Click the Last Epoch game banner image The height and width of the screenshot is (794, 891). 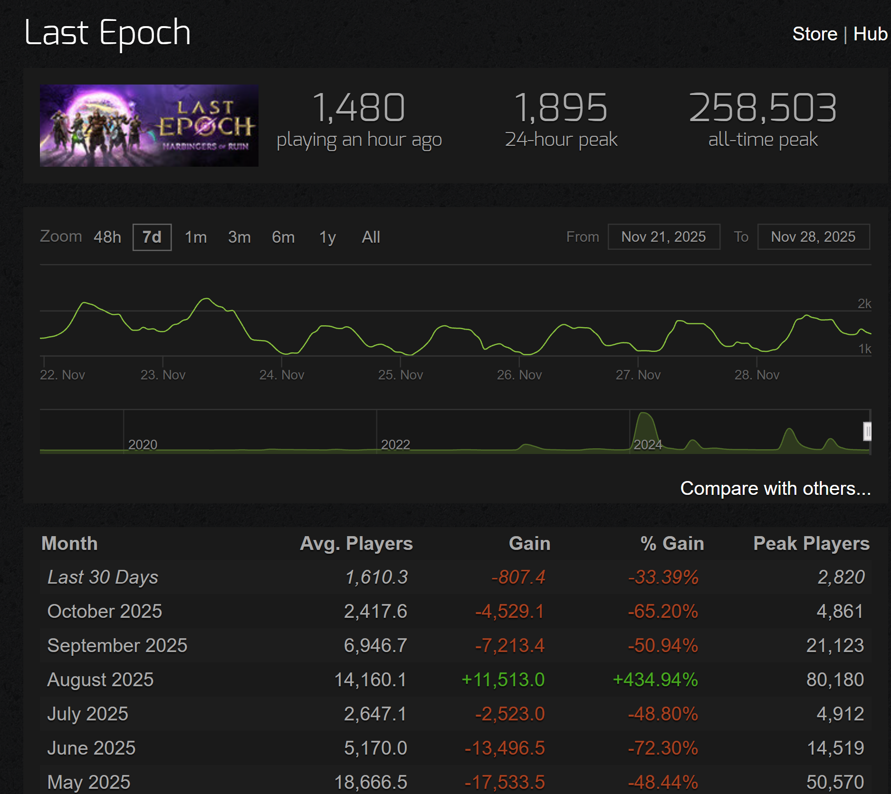tap(149, 125)
